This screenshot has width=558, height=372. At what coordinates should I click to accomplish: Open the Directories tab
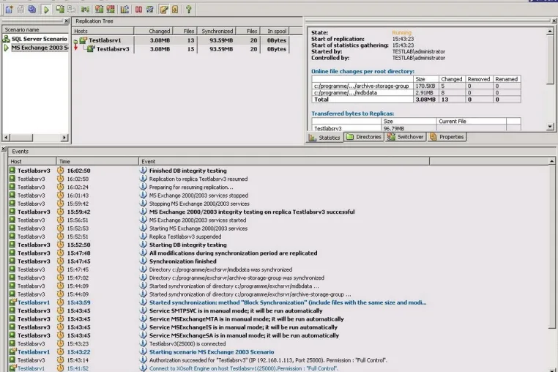pos(364,137)
